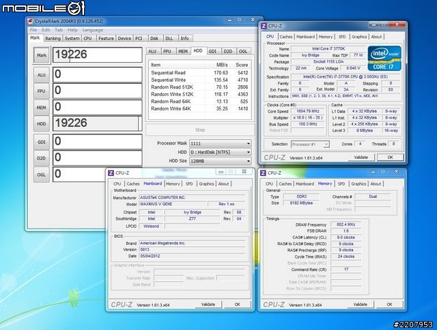
Task: Click OK in the CPU-Z Mainboard window
Action: [x=237, y=304]
